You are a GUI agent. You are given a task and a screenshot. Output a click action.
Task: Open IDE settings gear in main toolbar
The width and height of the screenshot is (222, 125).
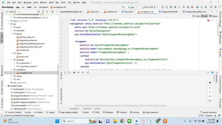click(x=215, y=7)
